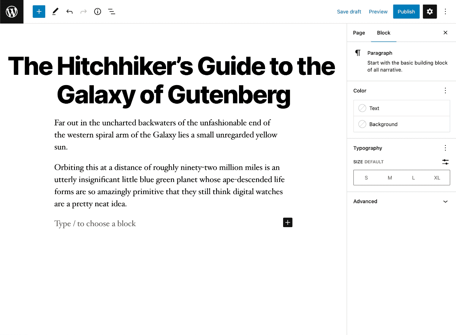Undo the last change

pyautogui.click(x=70, y=12)
